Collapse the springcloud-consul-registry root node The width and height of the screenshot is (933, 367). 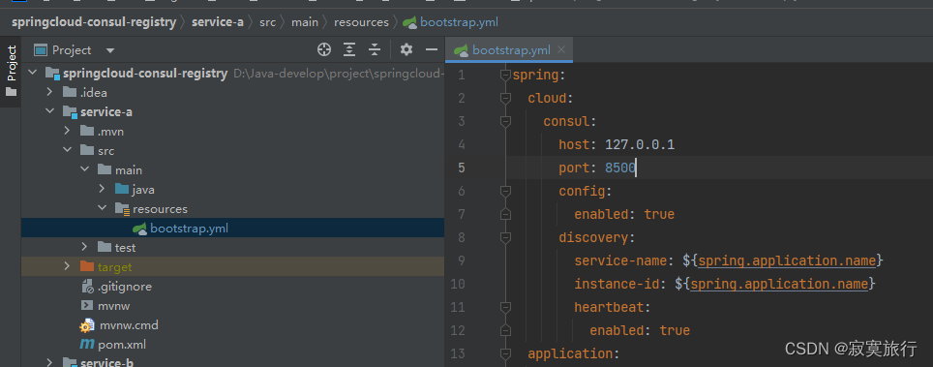pos(33,73)
